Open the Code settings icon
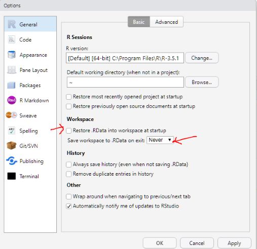The image size is (257, 249). coord(12,39)
